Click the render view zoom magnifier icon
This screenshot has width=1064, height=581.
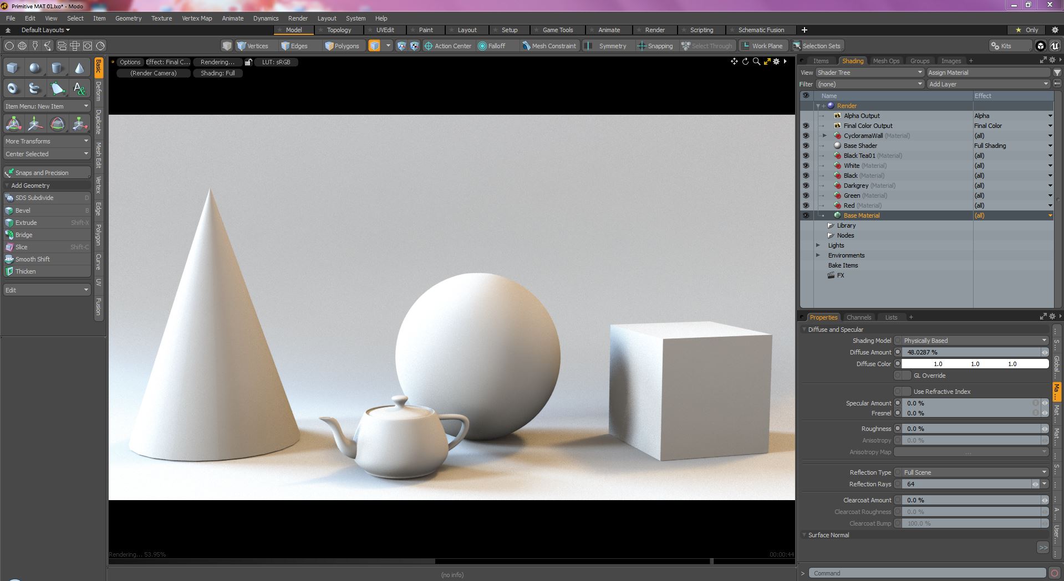point(756,61)
